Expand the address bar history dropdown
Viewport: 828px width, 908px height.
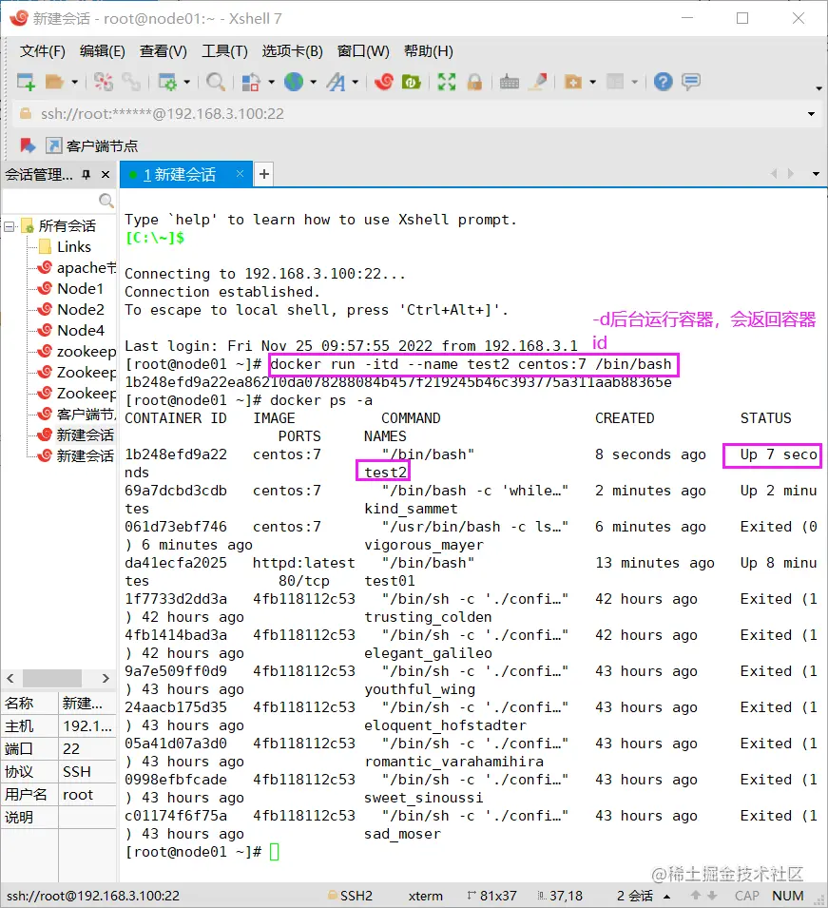coord(811,114)
